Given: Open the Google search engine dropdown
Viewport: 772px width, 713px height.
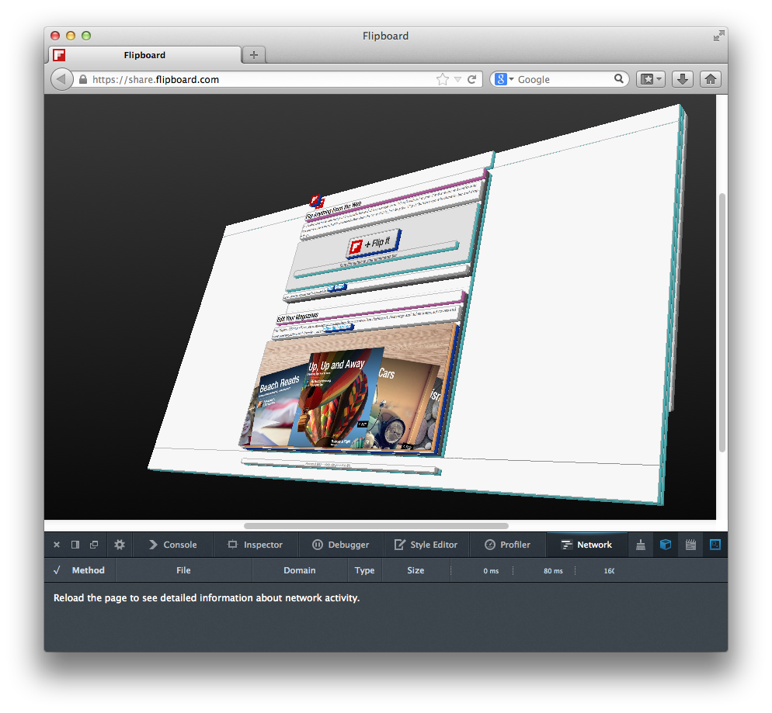Looking at the screenshot, I should tap(504, 79).
